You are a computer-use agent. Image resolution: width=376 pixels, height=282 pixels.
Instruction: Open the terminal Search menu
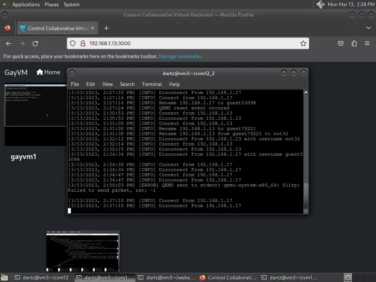coord(127,84)
